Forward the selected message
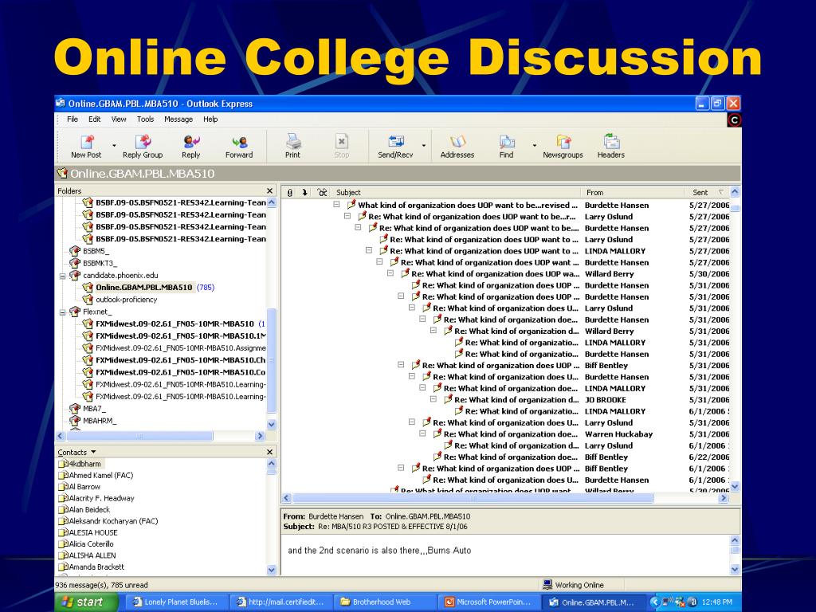 239,147
